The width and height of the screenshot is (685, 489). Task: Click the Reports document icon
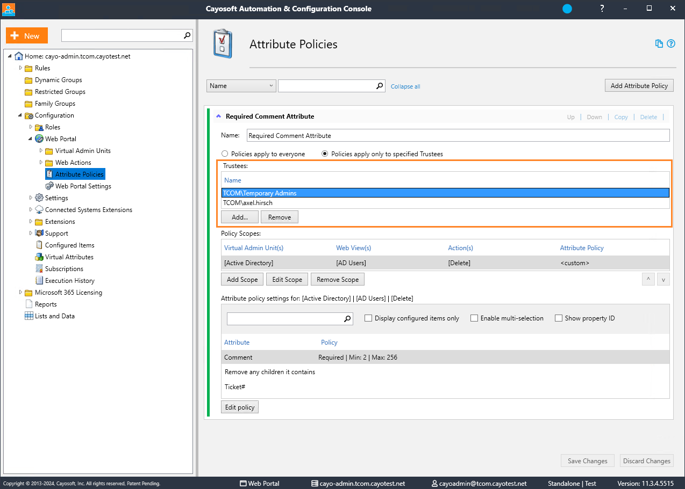click(29, 304)
